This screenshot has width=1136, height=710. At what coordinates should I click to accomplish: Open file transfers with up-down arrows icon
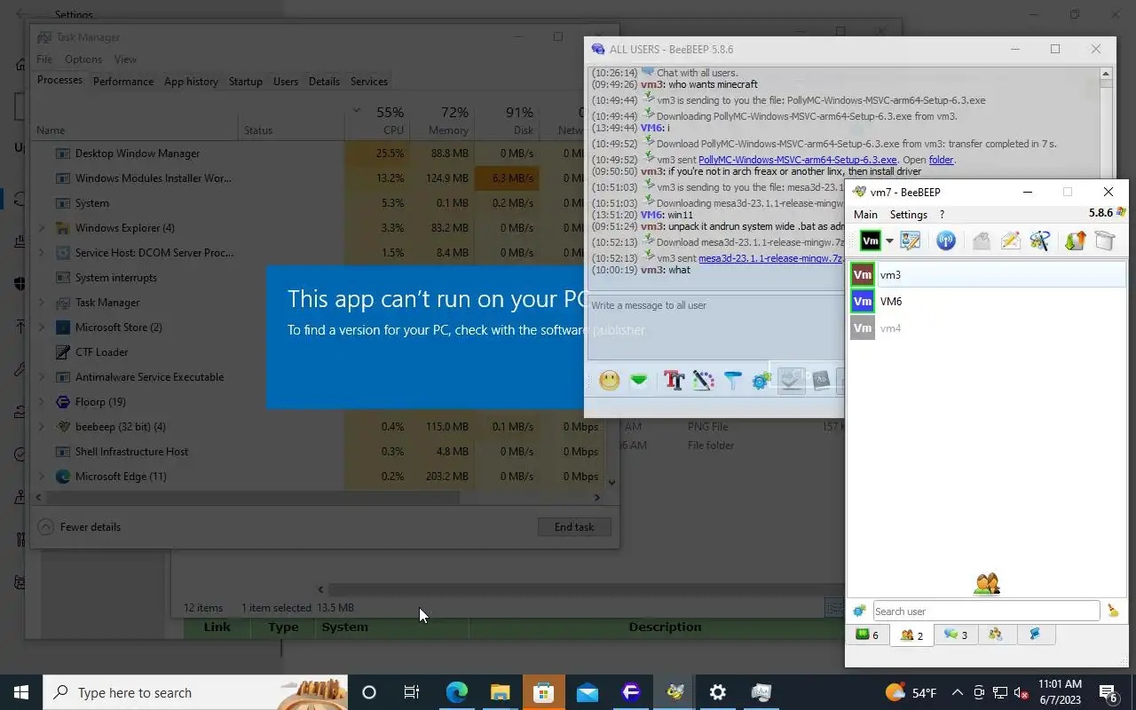click(x=1075, y=241)
